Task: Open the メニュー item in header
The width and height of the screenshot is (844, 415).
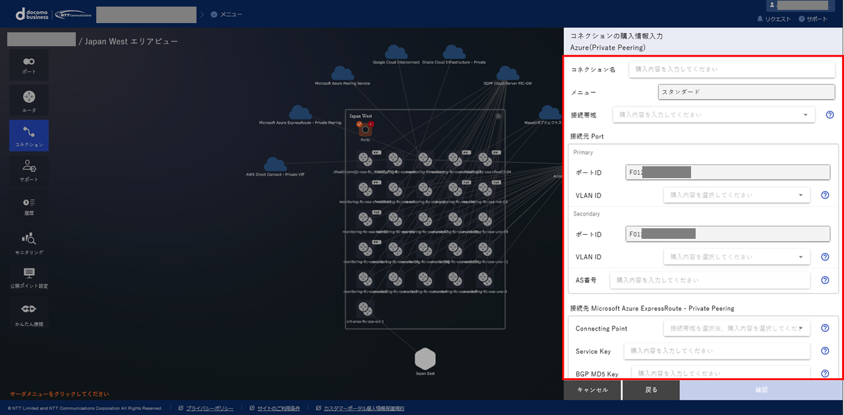Action: pos(226,15)
